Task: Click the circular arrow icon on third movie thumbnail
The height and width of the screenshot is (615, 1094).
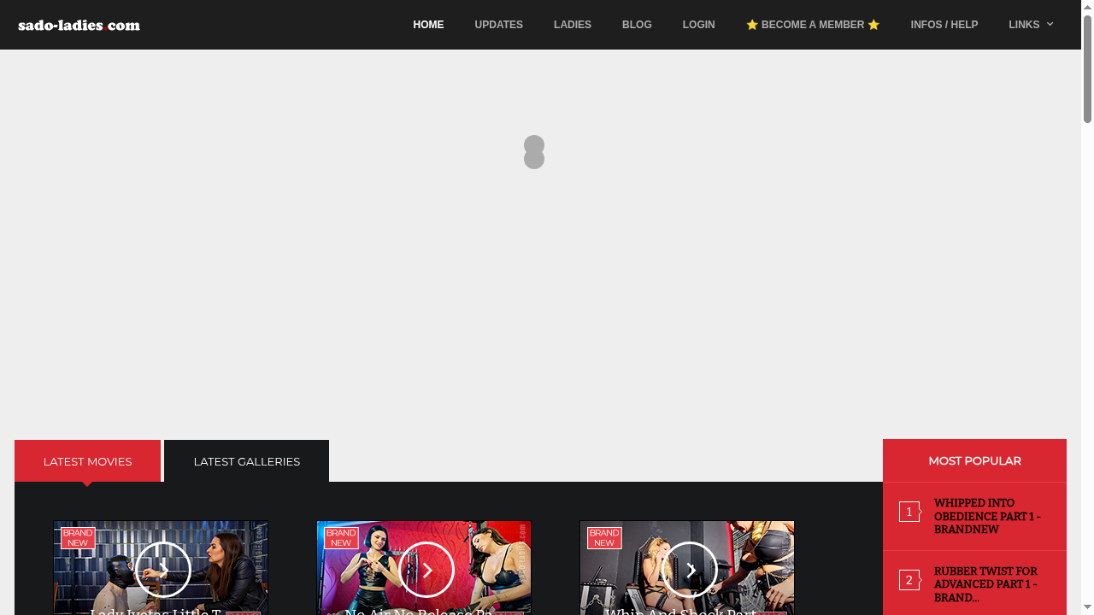Action: tap(689, 569)
